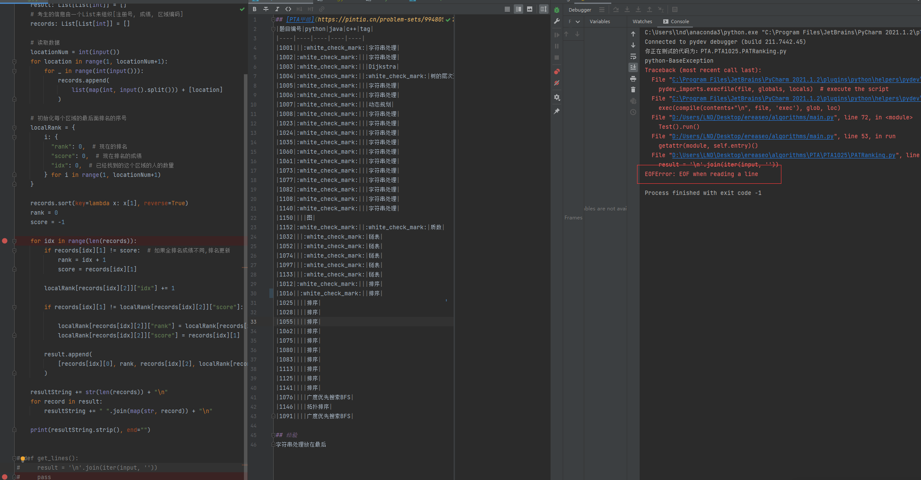Click the italic formatting icon
Image resolution: width=921 pixels, height=480 pixels.
(x=277, y=9)
